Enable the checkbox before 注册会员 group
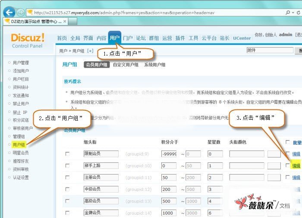This screenshot has height=218, width=302. pyautogui.click(x=67, y=178)
